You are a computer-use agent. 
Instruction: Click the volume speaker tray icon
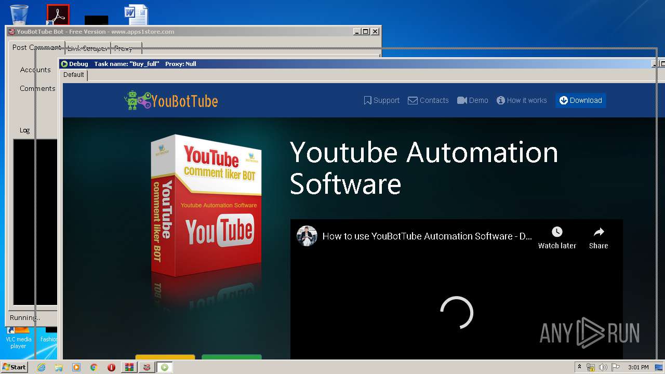[603, 367]
